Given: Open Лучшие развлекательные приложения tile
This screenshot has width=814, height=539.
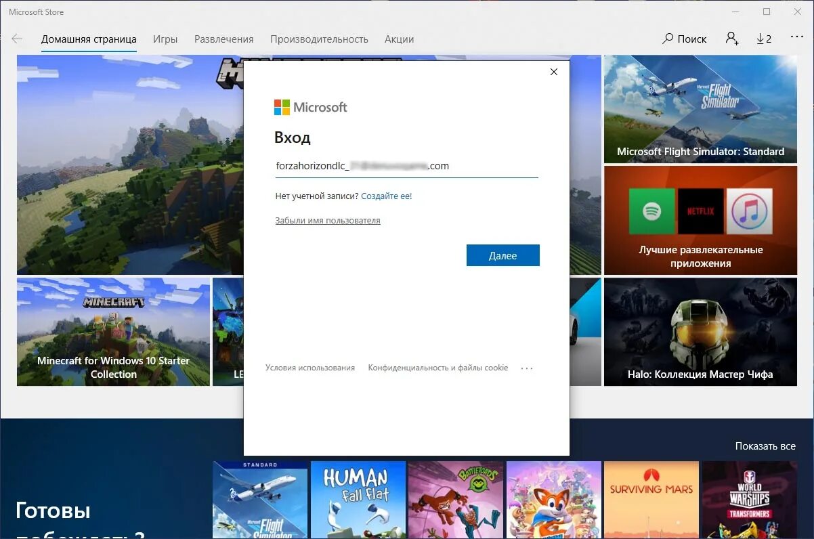Looking at the screenshot, I should [x=700, y=220].
